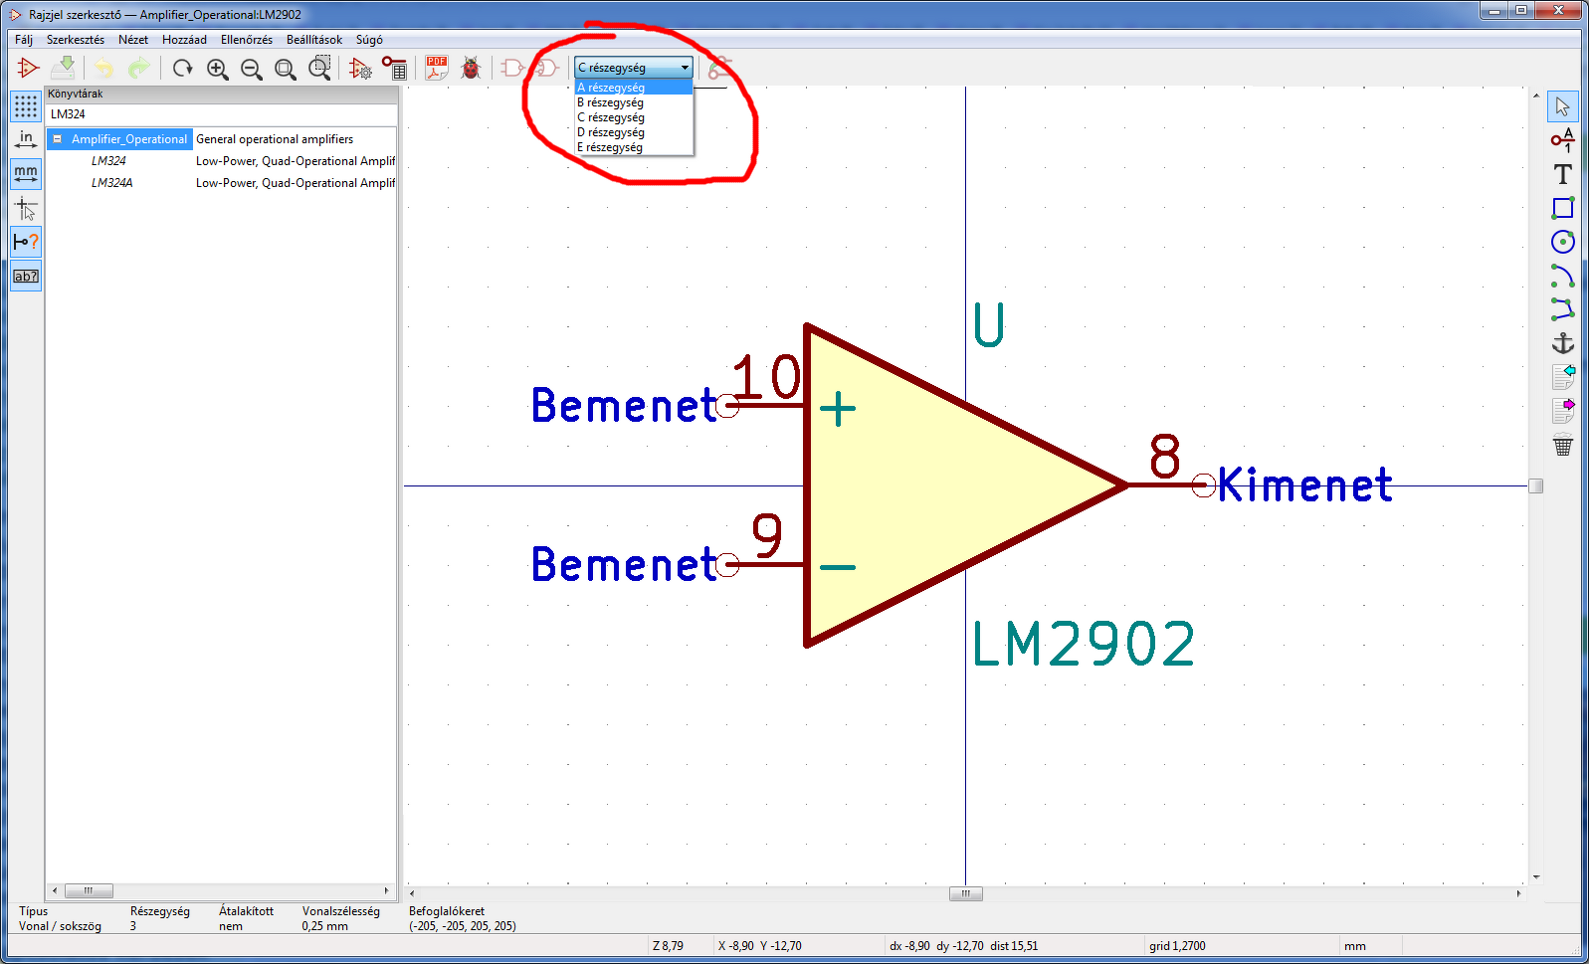Screen dimensions: 1589x964
Task: Click the canvas scroll-right arrow
Action: pyautogui.click(x=1518, y=893)
